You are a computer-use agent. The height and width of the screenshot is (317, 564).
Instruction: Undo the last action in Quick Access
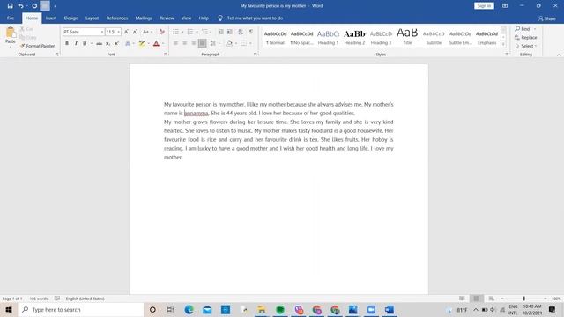point(20,6)
